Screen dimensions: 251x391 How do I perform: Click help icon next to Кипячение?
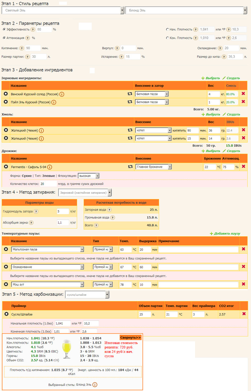pyautogui.click(x=21, y=48)
